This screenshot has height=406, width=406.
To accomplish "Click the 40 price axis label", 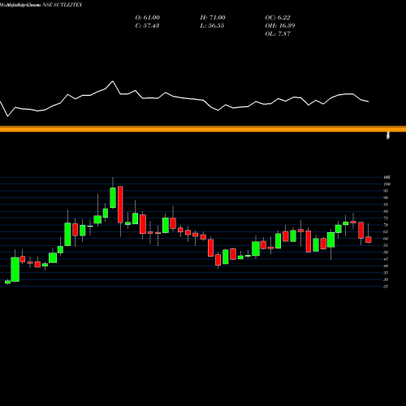I will (386, 266).
